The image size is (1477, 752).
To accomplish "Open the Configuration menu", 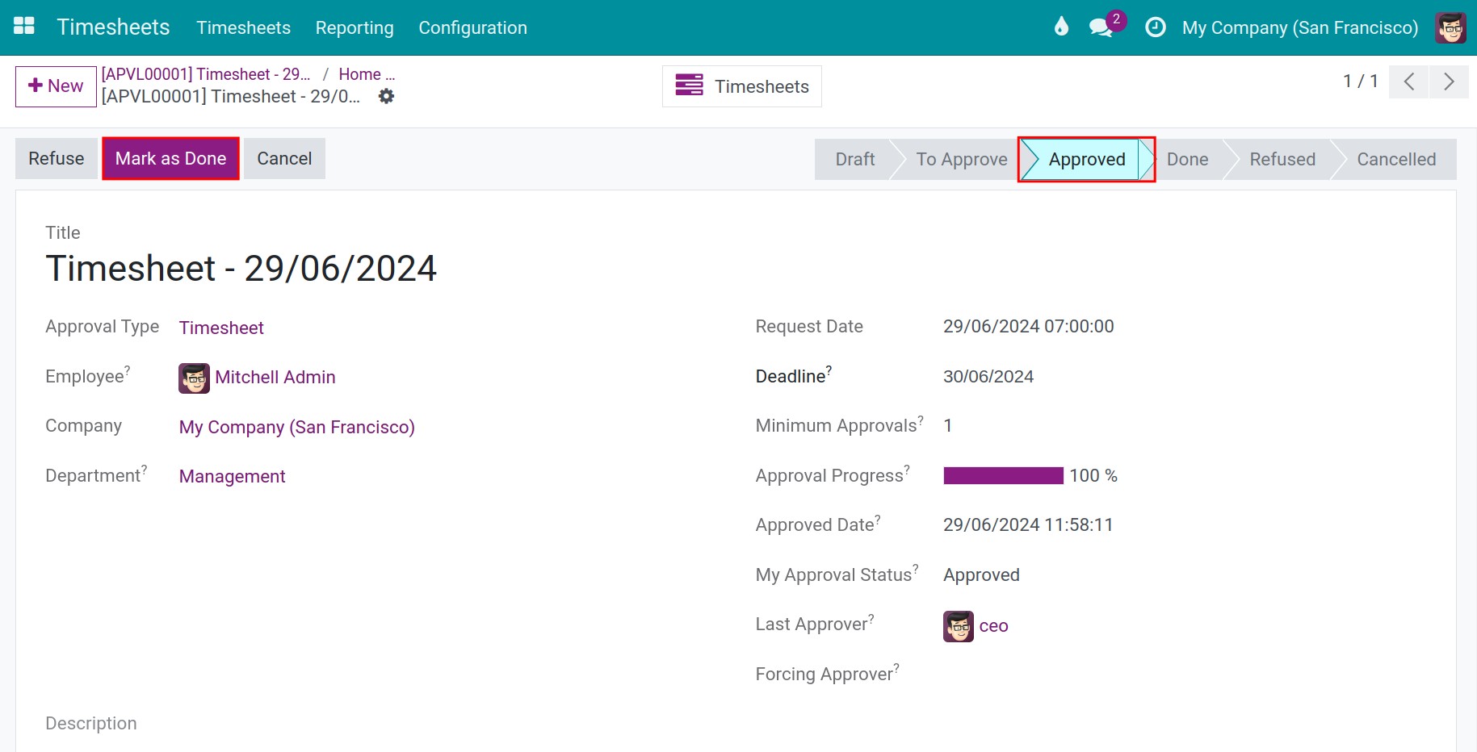I will click(472, 27).
